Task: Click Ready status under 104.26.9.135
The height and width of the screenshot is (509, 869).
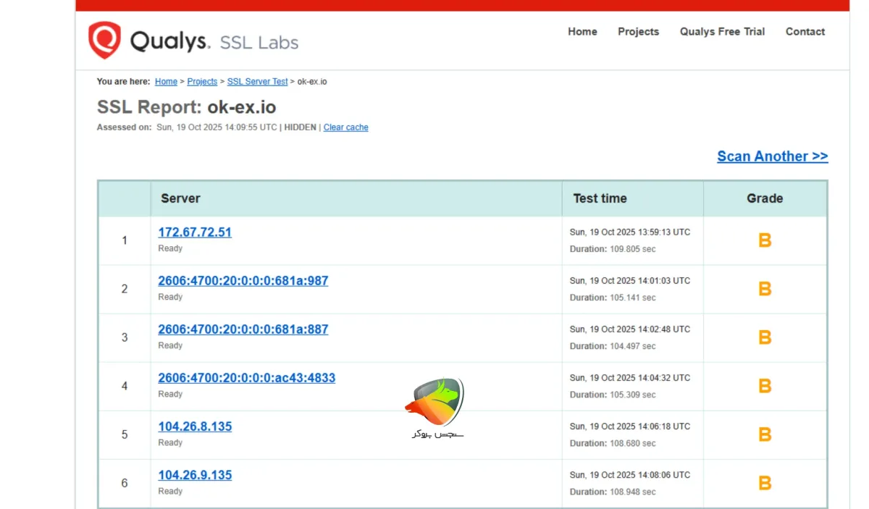Action: 170,491
